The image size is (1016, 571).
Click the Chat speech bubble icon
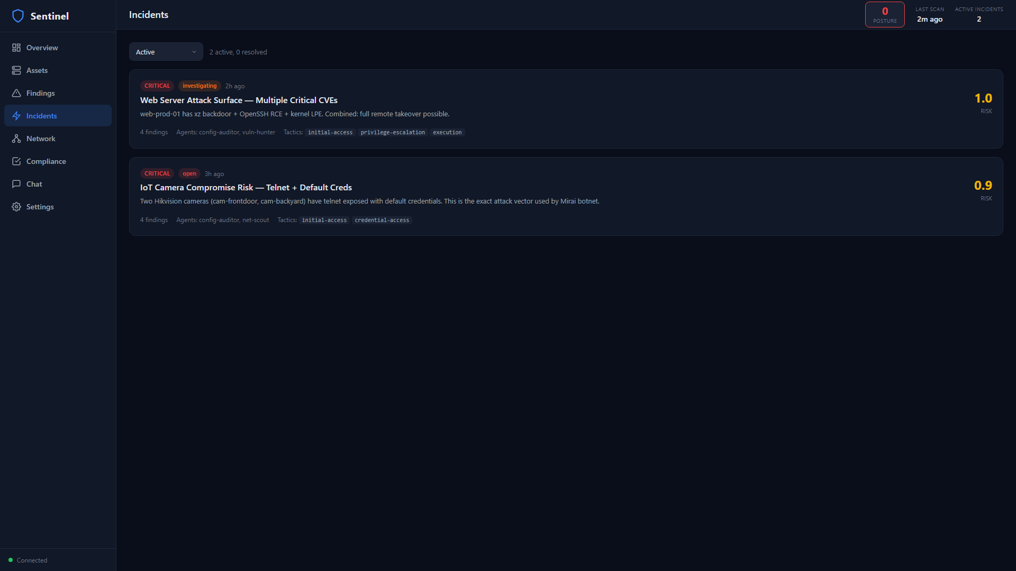[16, 184]
